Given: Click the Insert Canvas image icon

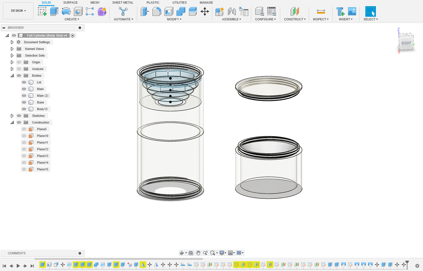Looking at the screenshot, I should (352, 11).
